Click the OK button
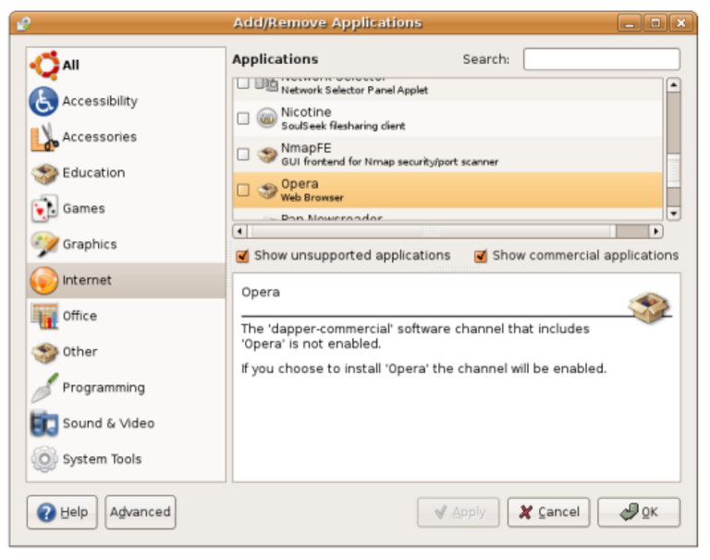710x560 pixels. [x=639, y=513]
